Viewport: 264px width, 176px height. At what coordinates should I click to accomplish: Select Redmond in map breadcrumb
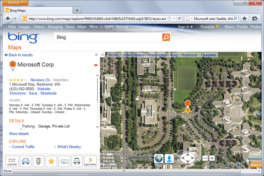coord(189,55)
